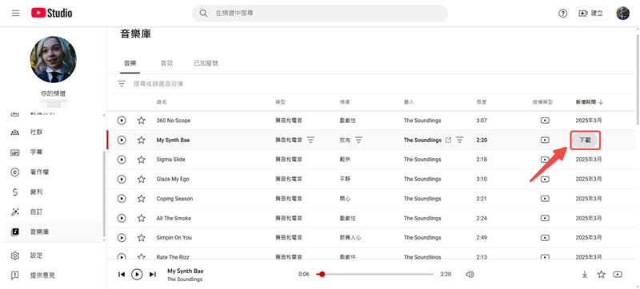Click license type icon for Coping Season

coord(545,199)
